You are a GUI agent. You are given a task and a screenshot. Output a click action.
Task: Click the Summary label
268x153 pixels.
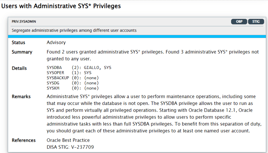[22, 52]
